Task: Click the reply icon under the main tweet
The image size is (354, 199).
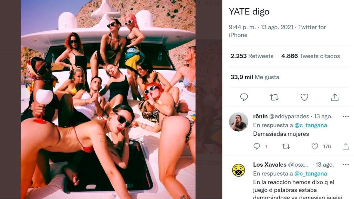Action: (244, 97)
